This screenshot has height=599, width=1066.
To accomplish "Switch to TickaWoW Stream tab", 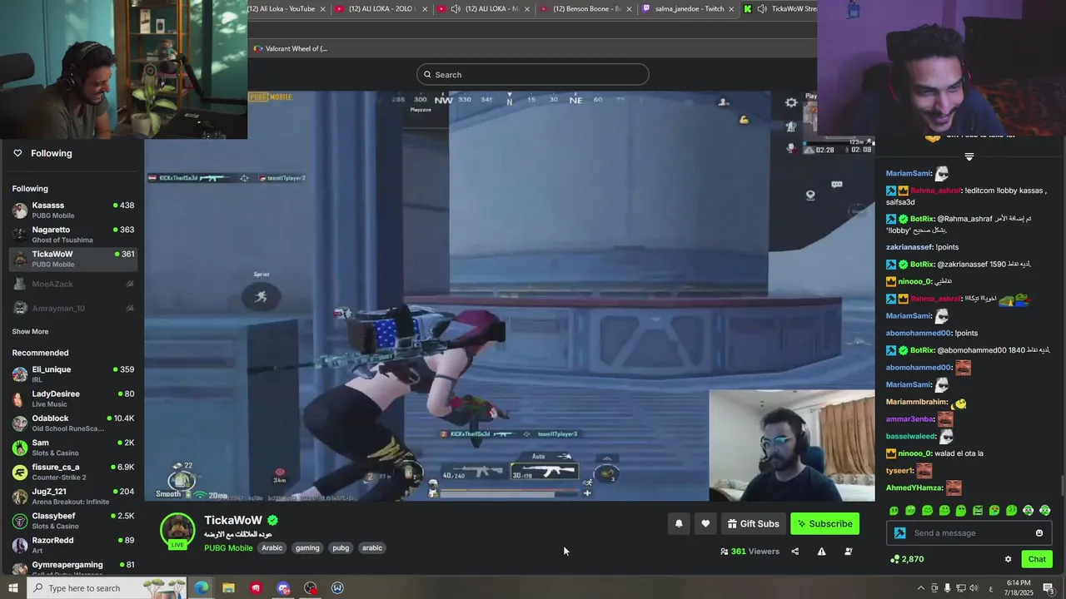I will point(780,9).
